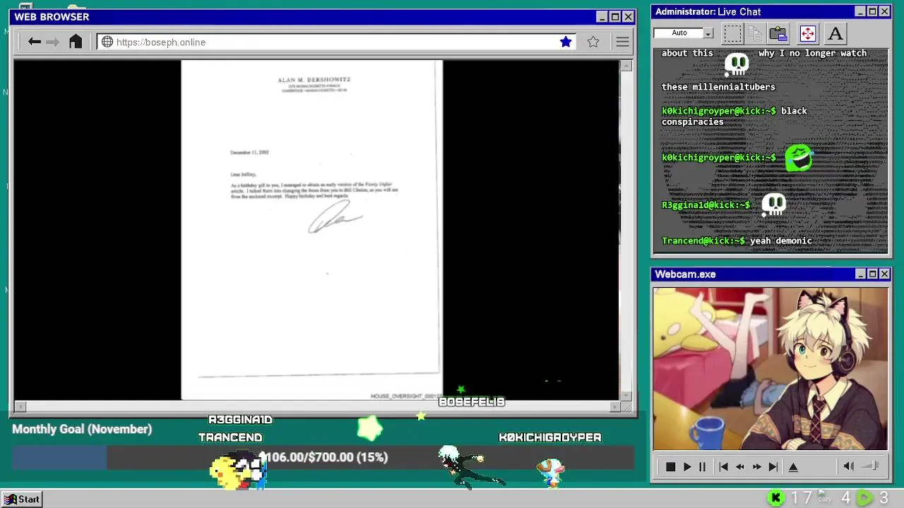Screen dimensions: 904x508
Task: Toggle the red four-arrow fullscreen icon
Action: click(x=807, y=33)
